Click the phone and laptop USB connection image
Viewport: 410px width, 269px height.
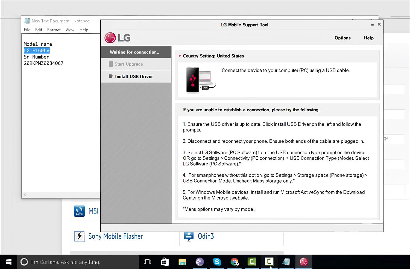tap(201, 80)
